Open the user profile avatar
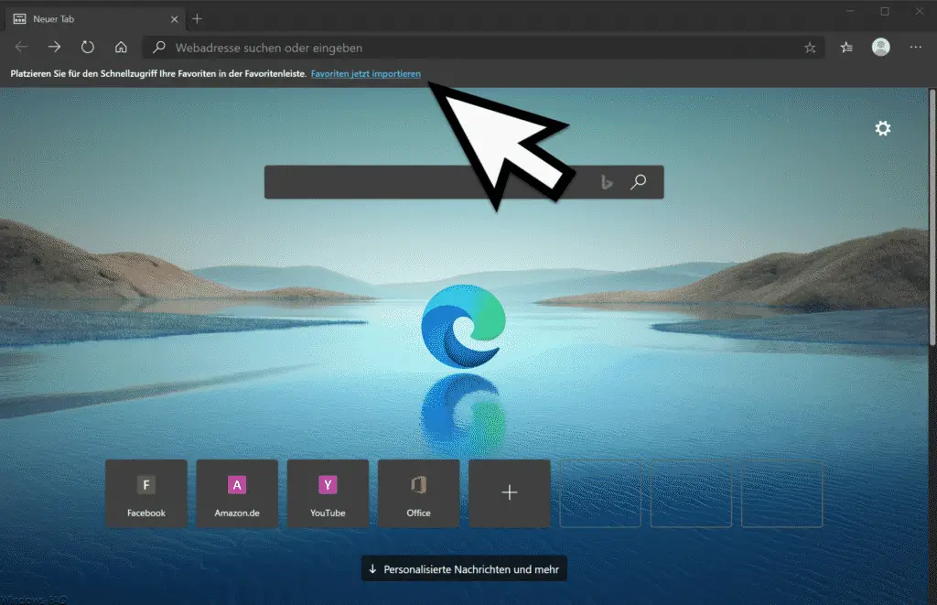This screenshot has height=605, width=937. pos(881,47)
